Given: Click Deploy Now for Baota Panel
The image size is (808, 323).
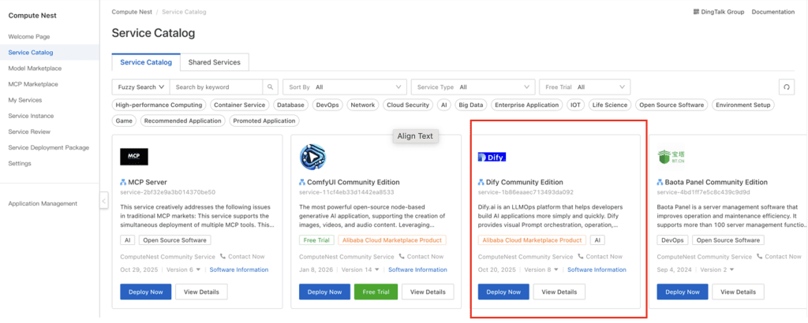Looking at the screenshot, I should [x=683, y=291].
